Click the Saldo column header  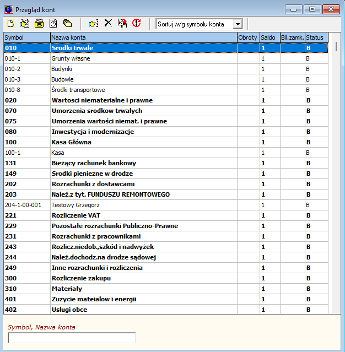(270, 37)
